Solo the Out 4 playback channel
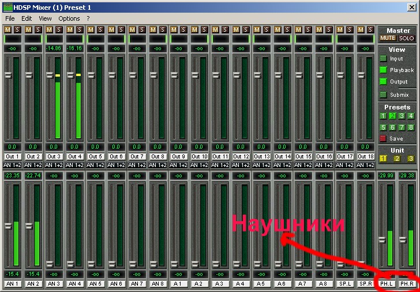The width and height of the screenshot is (420, 292). point(80,30)
